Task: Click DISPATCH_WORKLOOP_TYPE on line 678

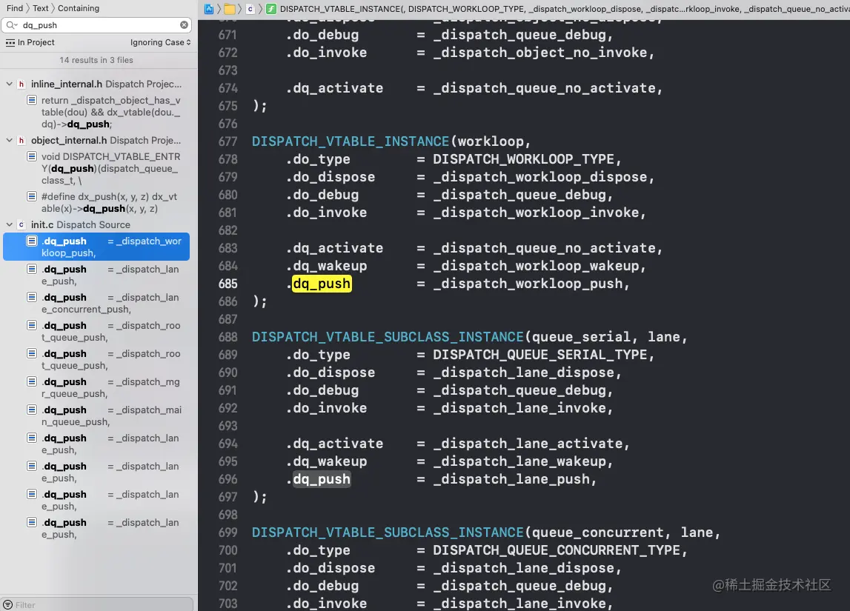Action: (x=523, y=159)
